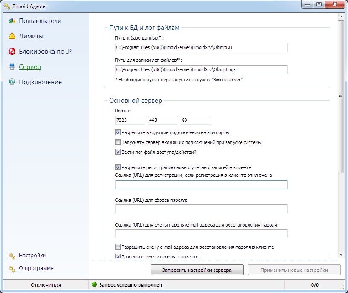Viewport: 348px width, 293px height.
Task: Click the port field containing 443
Action: point(163,120)
